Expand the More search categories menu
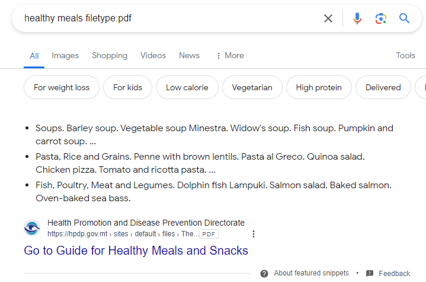 click(x=229, y=55)
